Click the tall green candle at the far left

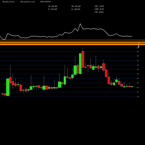click(8, 87)
